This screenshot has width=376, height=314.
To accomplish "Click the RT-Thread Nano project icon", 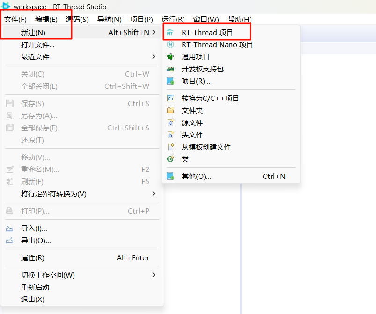I will [x=170, y=44].
